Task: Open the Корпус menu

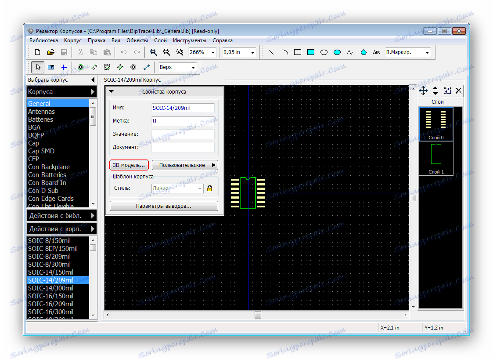Action: point(73,40)
